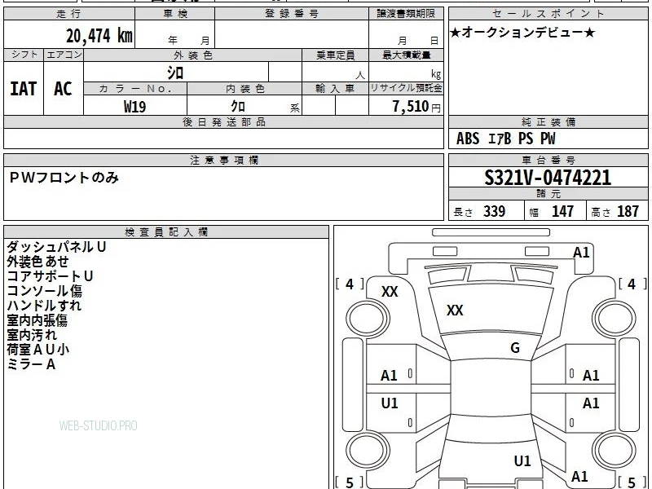Image resolution: width=652 pixels, height=489 pixels.
Task: Select the color code W19
Action: click(x=134, y=107)
